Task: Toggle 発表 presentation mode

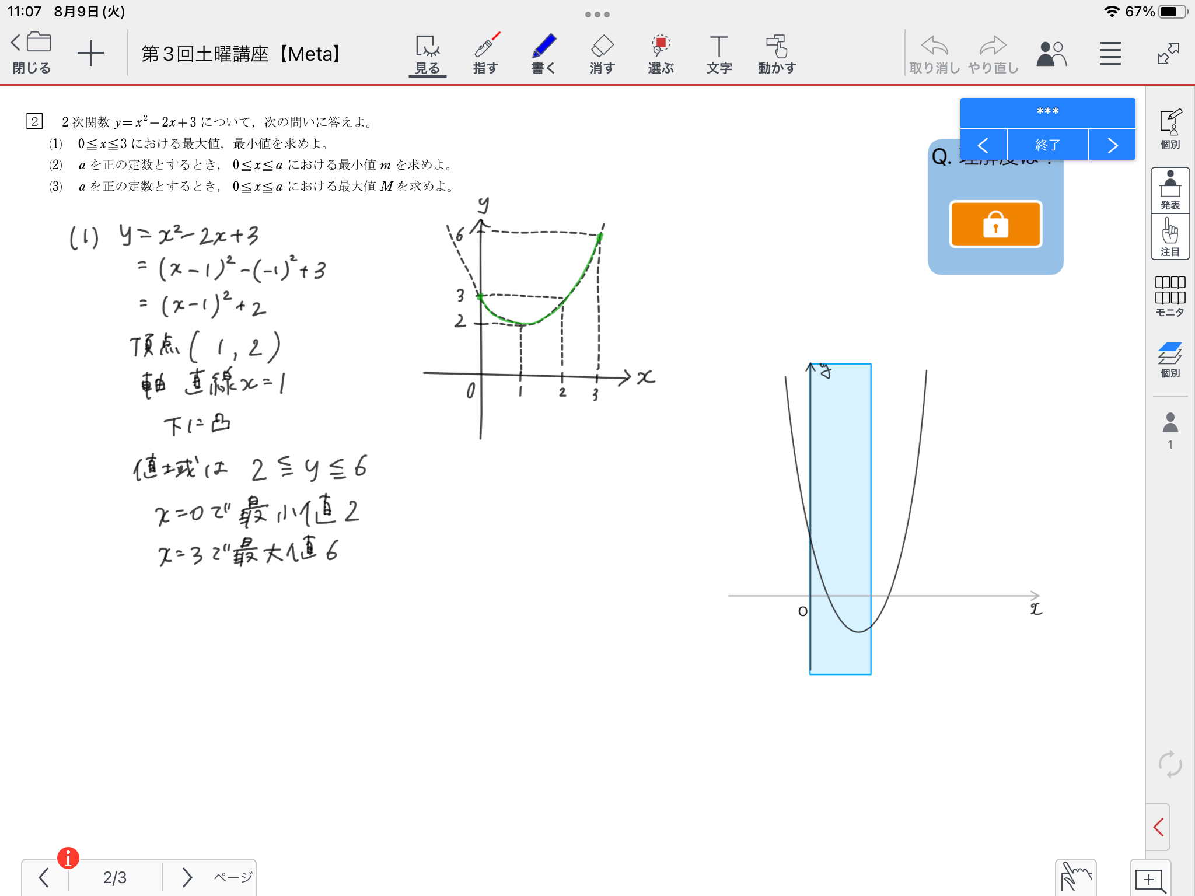Action: tap(1170, 190)
